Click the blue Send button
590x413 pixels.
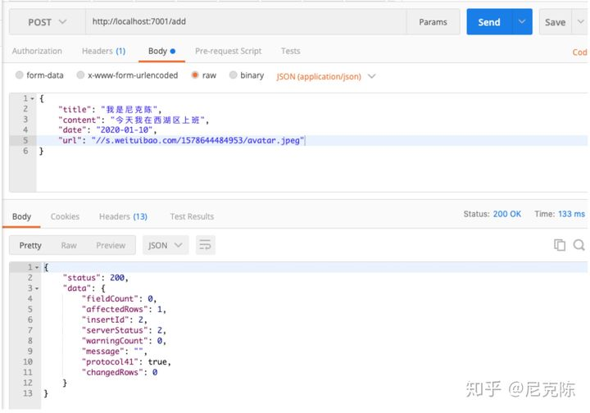(x=489, y=22)
